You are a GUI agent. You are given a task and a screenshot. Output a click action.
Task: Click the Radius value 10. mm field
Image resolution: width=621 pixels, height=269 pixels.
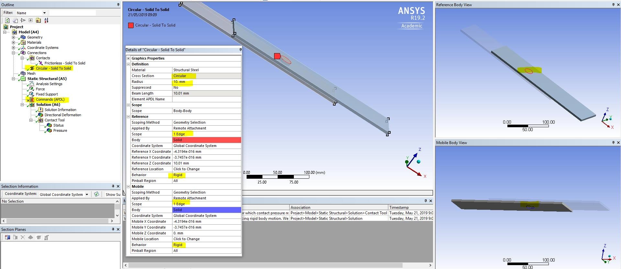[x=207, y=82]
